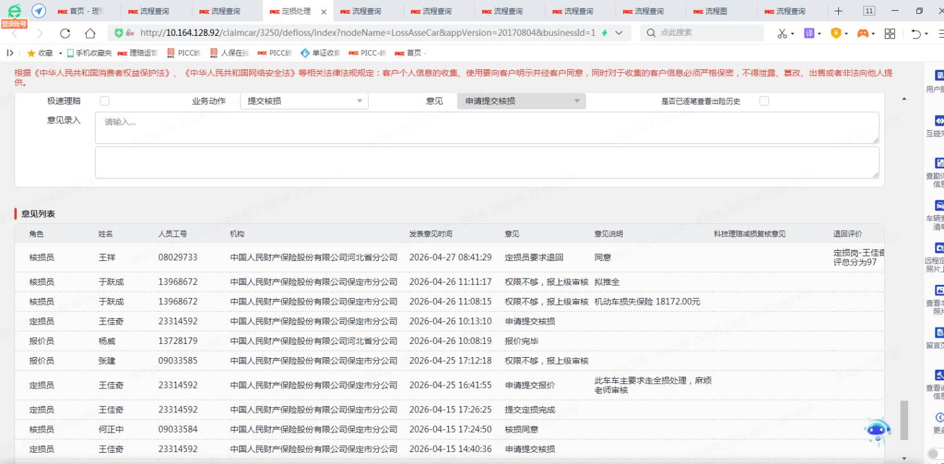
Task: Click the 更多 sidebar icon
Action: click(939, 417)
